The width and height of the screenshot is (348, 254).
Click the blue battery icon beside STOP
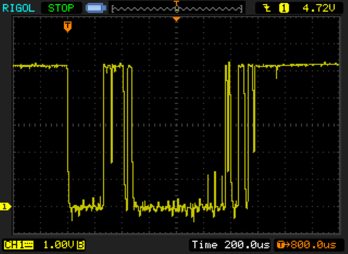96,8
